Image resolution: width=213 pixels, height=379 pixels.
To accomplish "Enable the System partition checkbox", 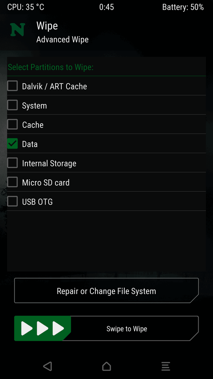I will click(12, 105).
